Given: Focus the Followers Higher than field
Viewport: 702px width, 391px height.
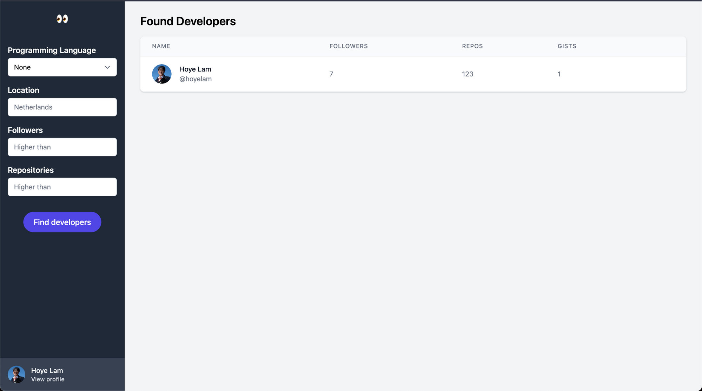Looking at the screenshot, I should (x=62, y=147).
